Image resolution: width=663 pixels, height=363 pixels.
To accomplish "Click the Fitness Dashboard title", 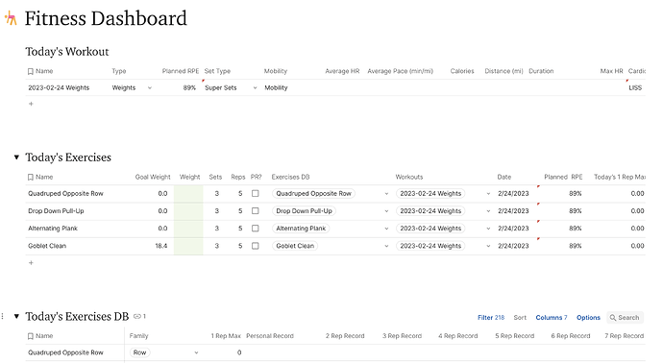I will pyautogui.click(x=106, y=18).
